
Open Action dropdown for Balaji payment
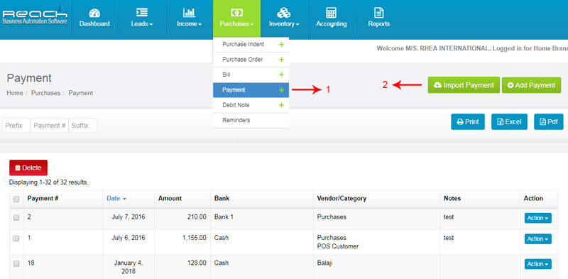pyautogui.click(x=538, y=264)
